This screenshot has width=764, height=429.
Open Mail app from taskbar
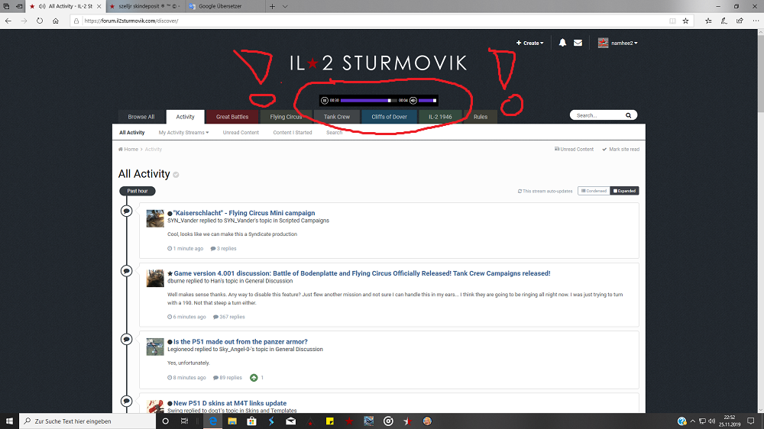click(x=291, y=421)
